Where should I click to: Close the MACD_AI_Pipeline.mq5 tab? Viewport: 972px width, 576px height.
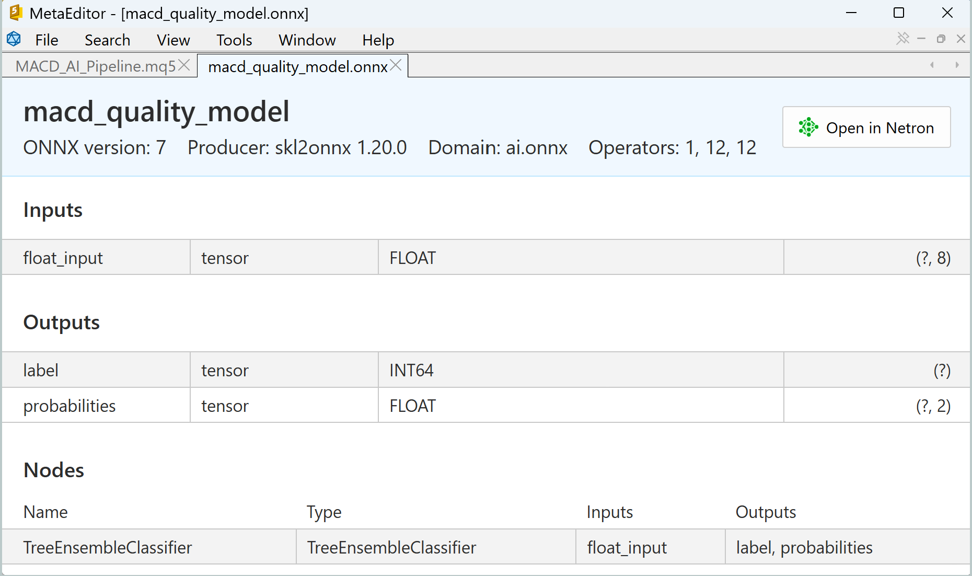[184, 65]
